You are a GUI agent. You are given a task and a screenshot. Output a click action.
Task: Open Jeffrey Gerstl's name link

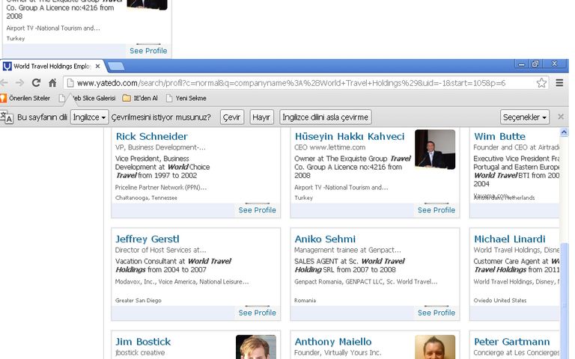pos(147,239)
